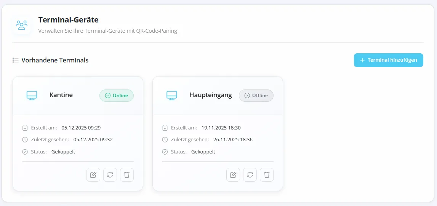Select the Haupteingang terminal name
Screen dimensions: 437x206
[x=210, y=95]
